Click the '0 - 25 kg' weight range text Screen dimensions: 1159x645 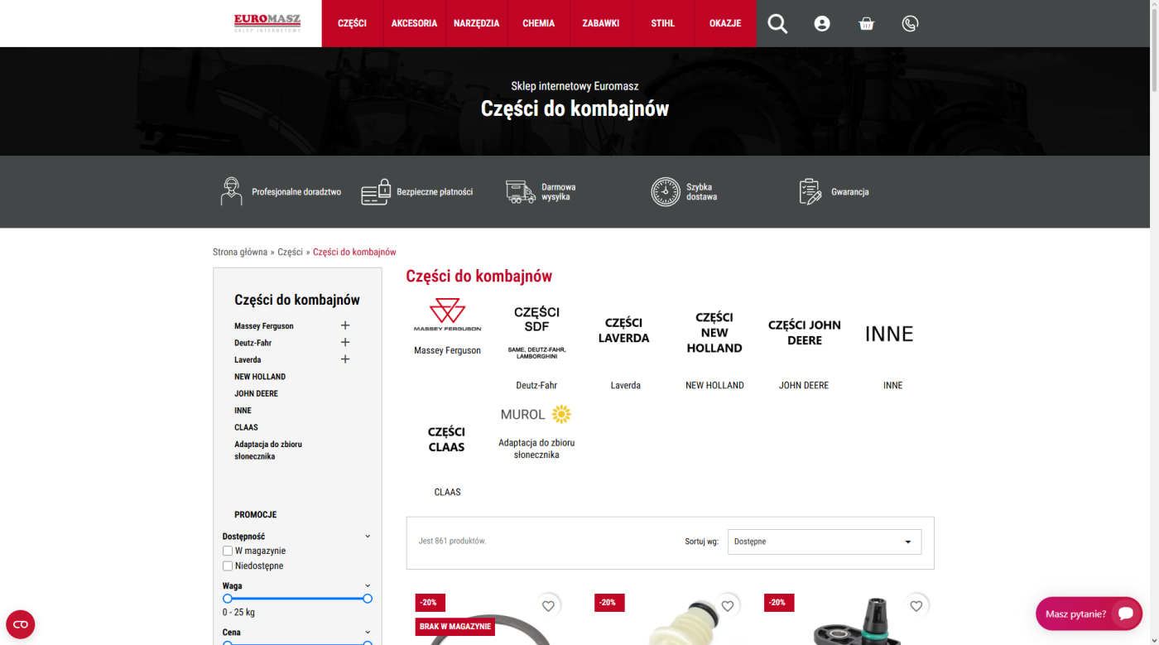click(238, 613)
